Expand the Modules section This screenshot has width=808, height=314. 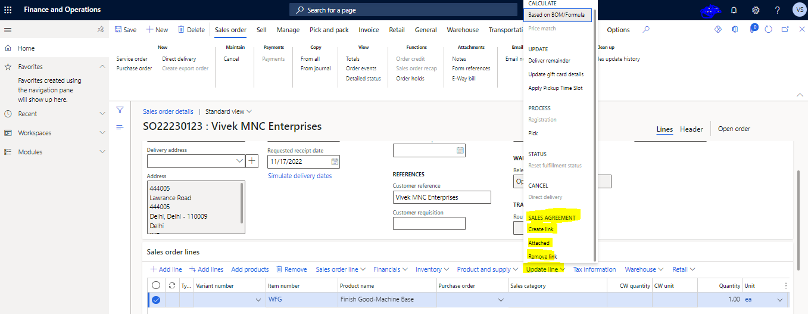(x=102, y=152)
